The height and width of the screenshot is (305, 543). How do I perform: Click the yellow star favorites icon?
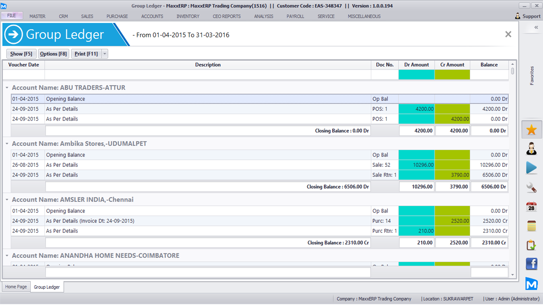[x=531, y=130]
